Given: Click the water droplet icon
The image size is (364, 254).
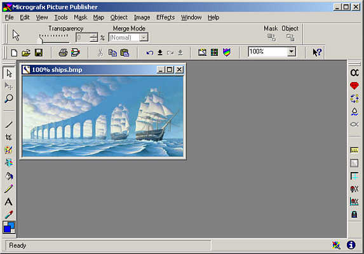Looking at the screenshot, I should pyautogui.click(x=354, y=112).
